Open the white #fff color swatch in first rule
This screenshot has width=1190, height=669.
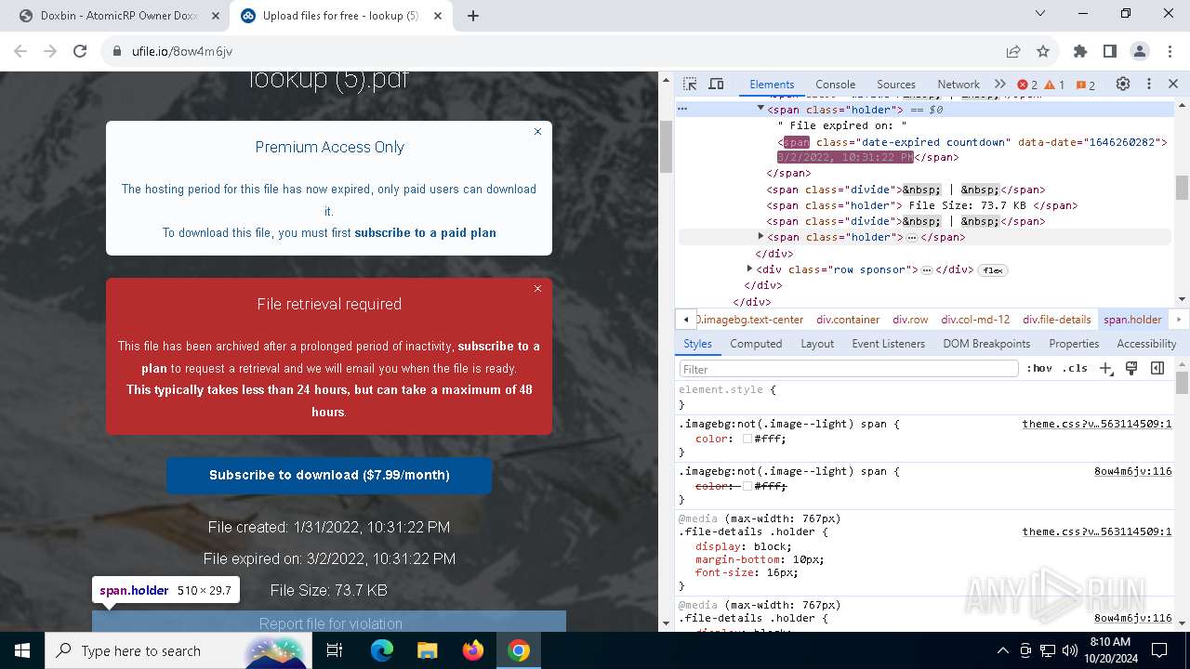pos(747,439)
